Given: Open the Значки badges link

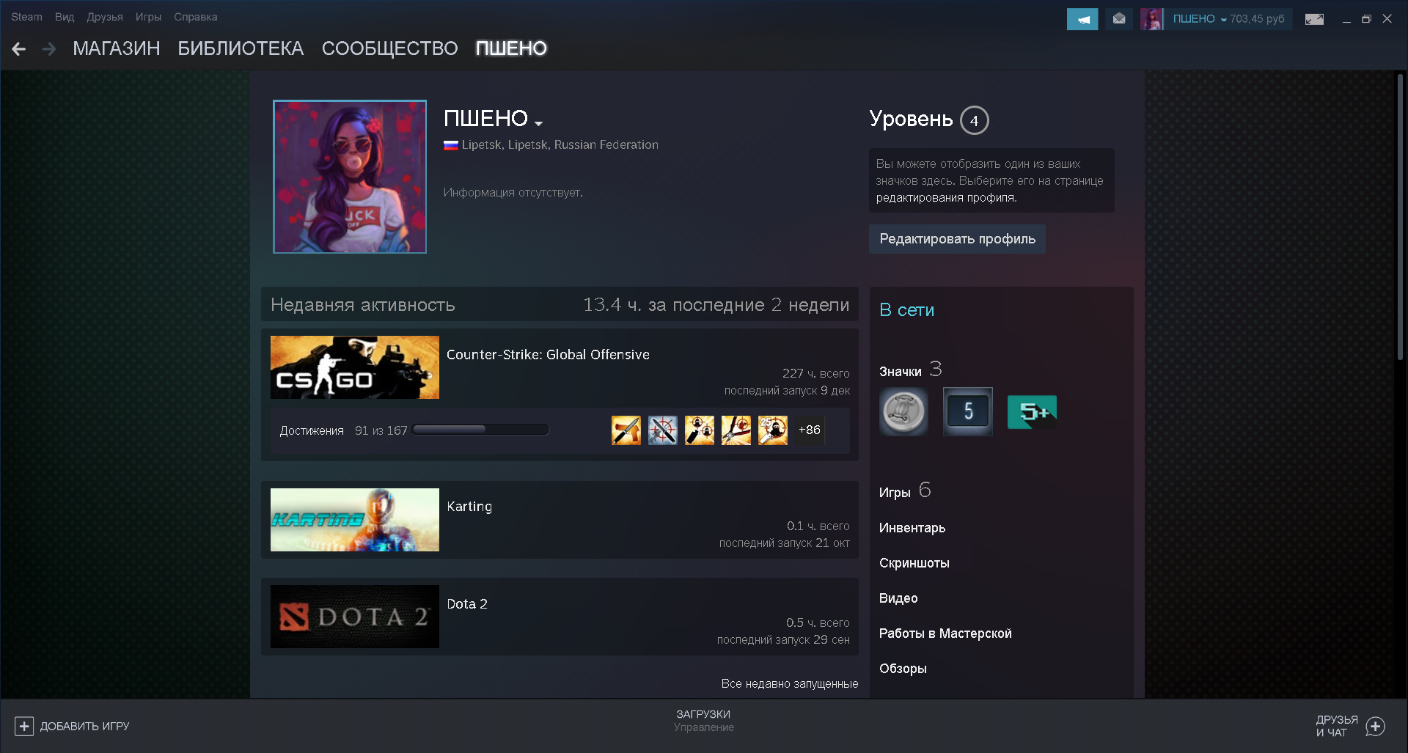Looking at the screenshot, I should pyautogui.click(x=900, y=372).
